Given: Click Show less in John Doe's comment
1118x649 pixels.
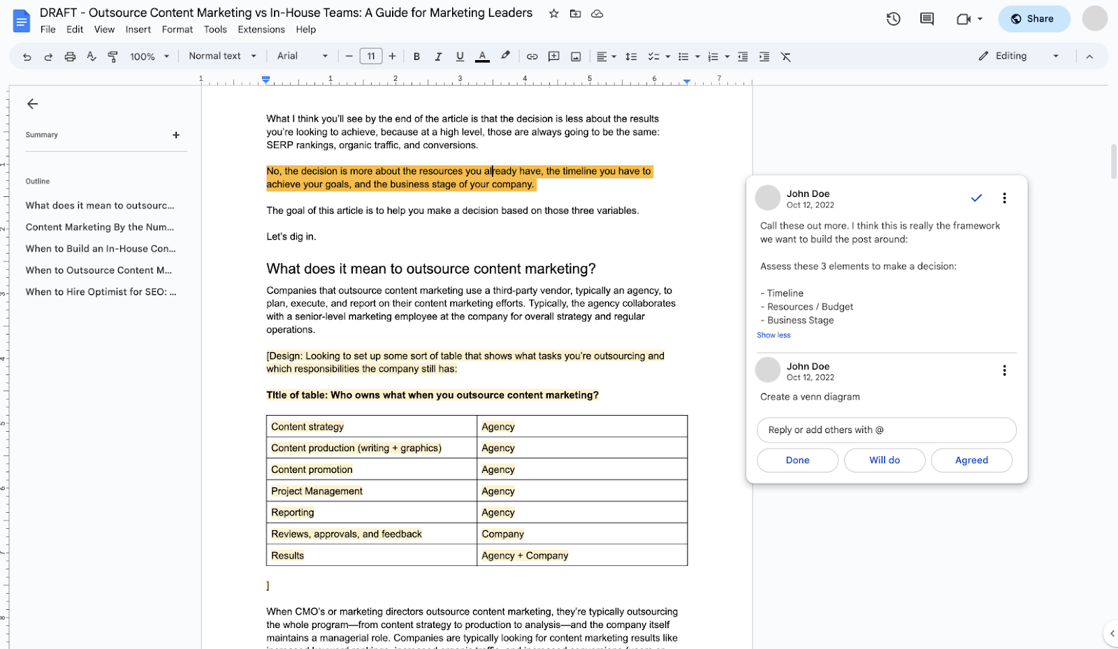Looking at the screenshot, I should [x=773, y=335].
